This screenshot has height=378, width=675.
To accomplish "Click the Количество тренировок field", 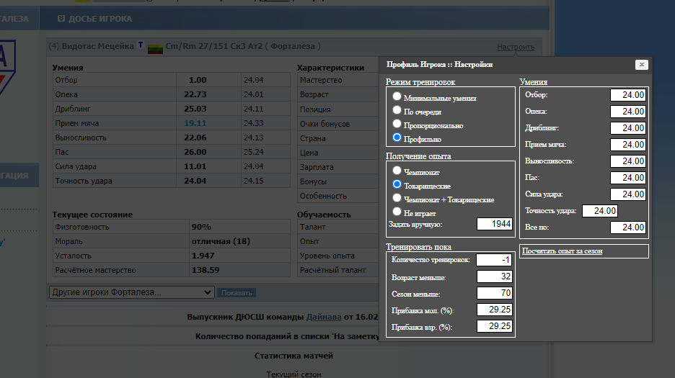I will 494,260.
